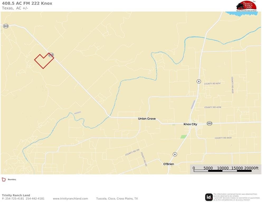Click the '20000ft' scale bar label

point(251,168)
